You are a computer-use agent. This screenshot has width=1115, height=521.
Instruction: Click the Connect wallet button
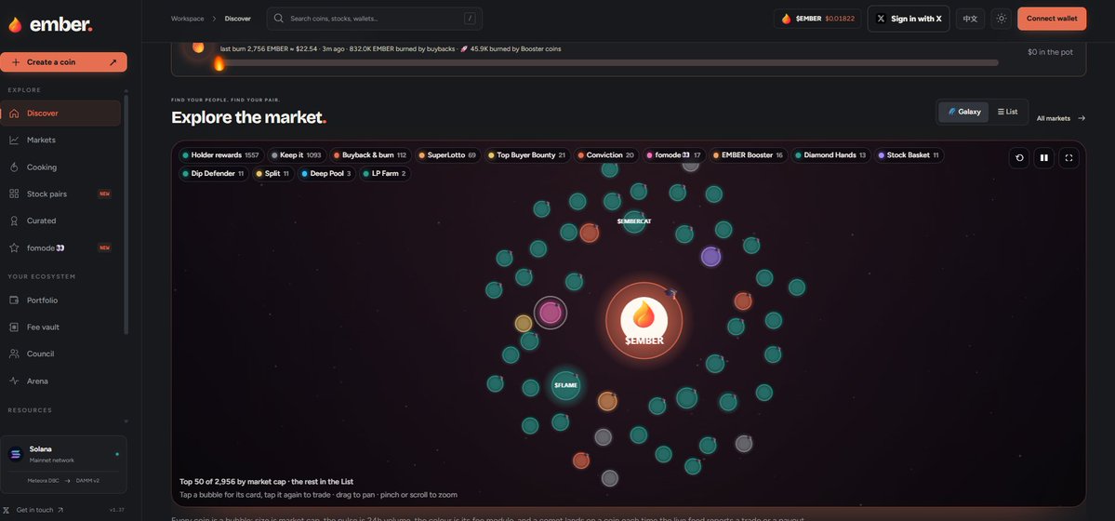click(1052, 19)
